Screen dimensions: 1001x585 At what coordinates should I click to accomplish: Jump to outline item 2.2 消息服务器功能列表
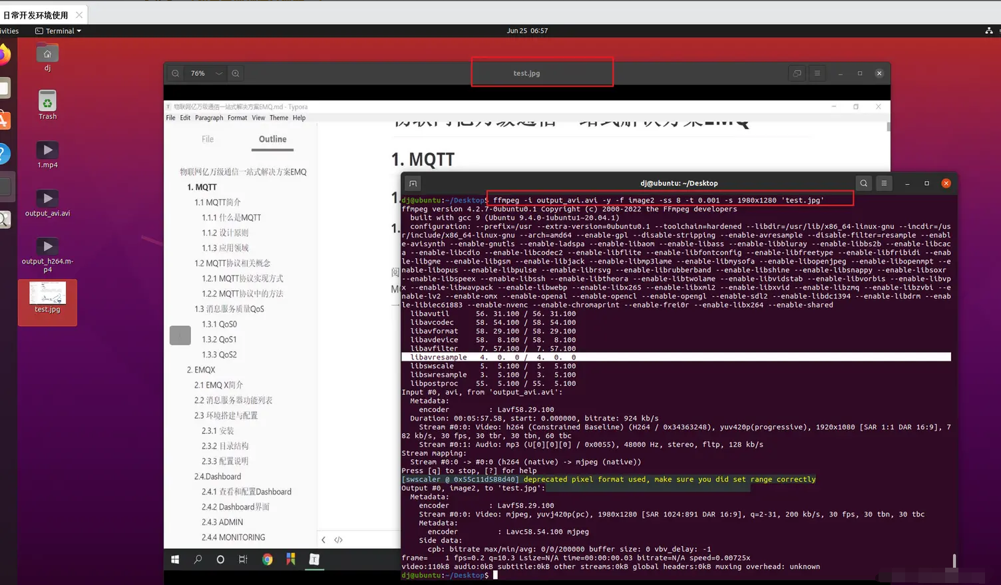pyautogui.click(x=233, y=401)
